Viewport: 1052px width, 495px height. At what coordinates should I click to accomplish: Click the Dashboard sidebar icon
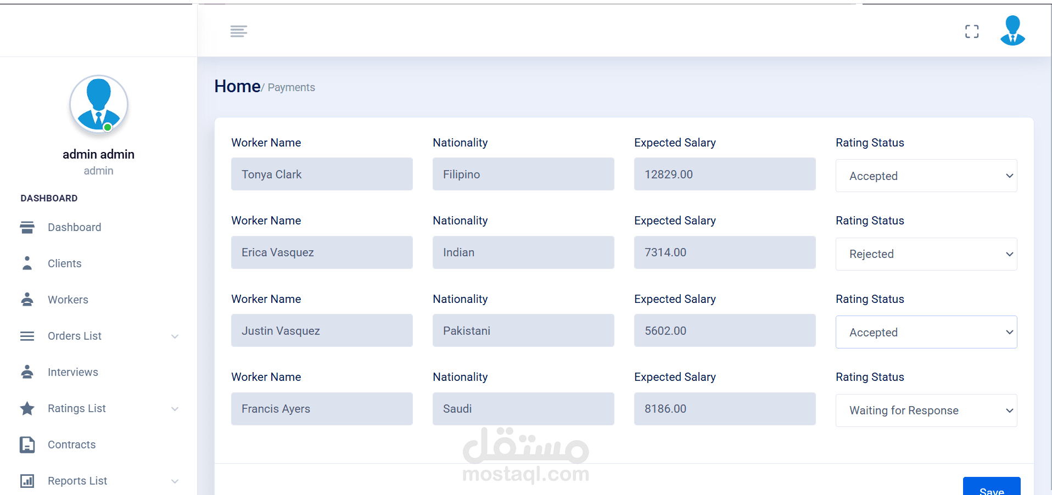(x=27, y=227)
